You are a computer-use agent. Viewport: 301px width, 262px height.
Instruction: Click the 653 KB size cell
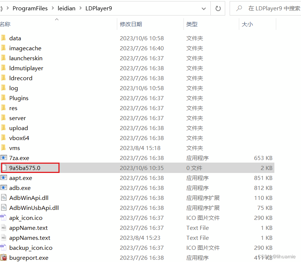tap(263, 158)
